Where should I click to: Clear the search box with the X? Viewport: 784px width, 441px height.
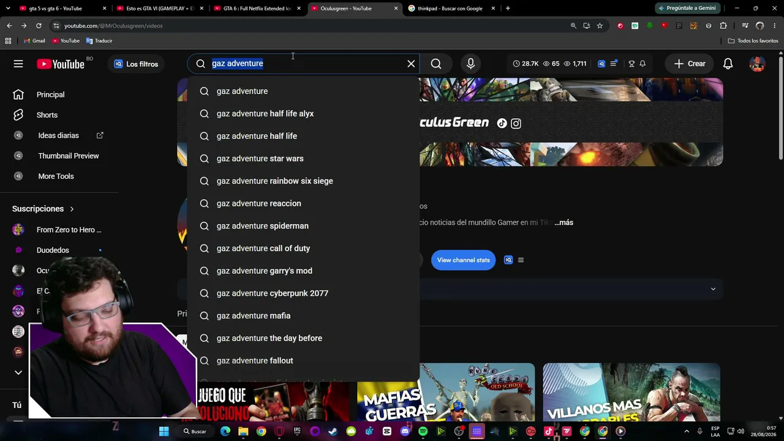(411, 64)
